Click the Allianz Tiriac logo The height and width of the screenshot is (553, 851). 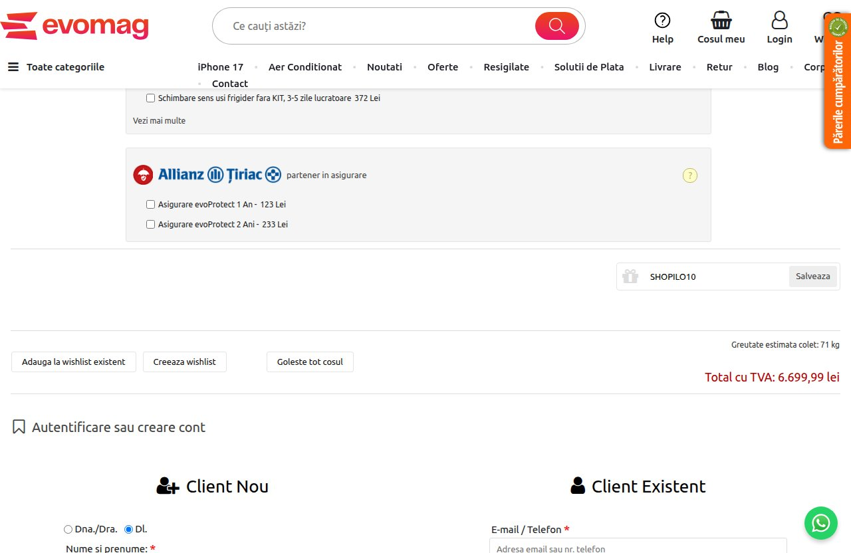(x=219, y=175)
